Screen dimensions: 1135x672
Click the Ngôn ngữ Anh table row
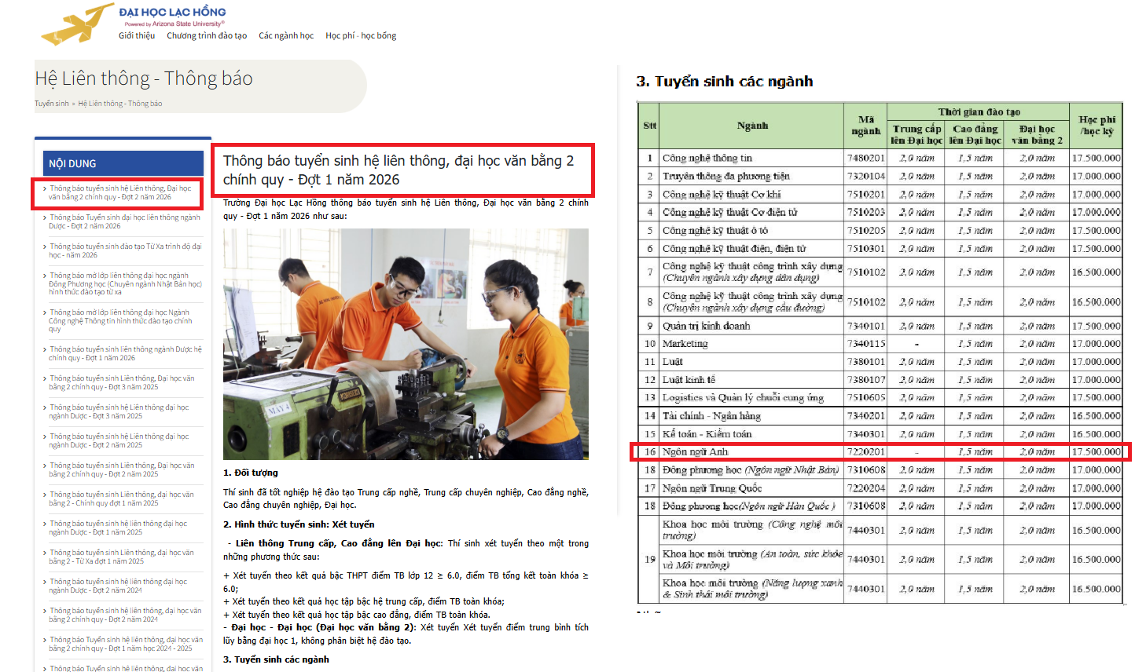pyautogui.click(x=880, y=452)
